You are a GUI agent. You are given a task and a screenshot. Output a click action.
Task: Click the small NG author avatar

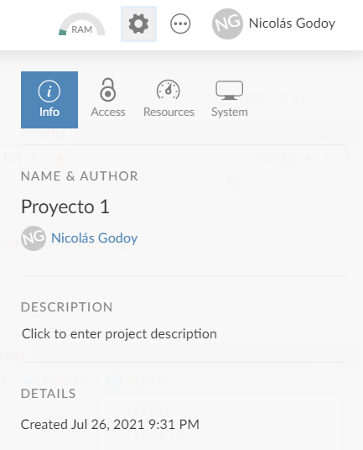[34, 238]
